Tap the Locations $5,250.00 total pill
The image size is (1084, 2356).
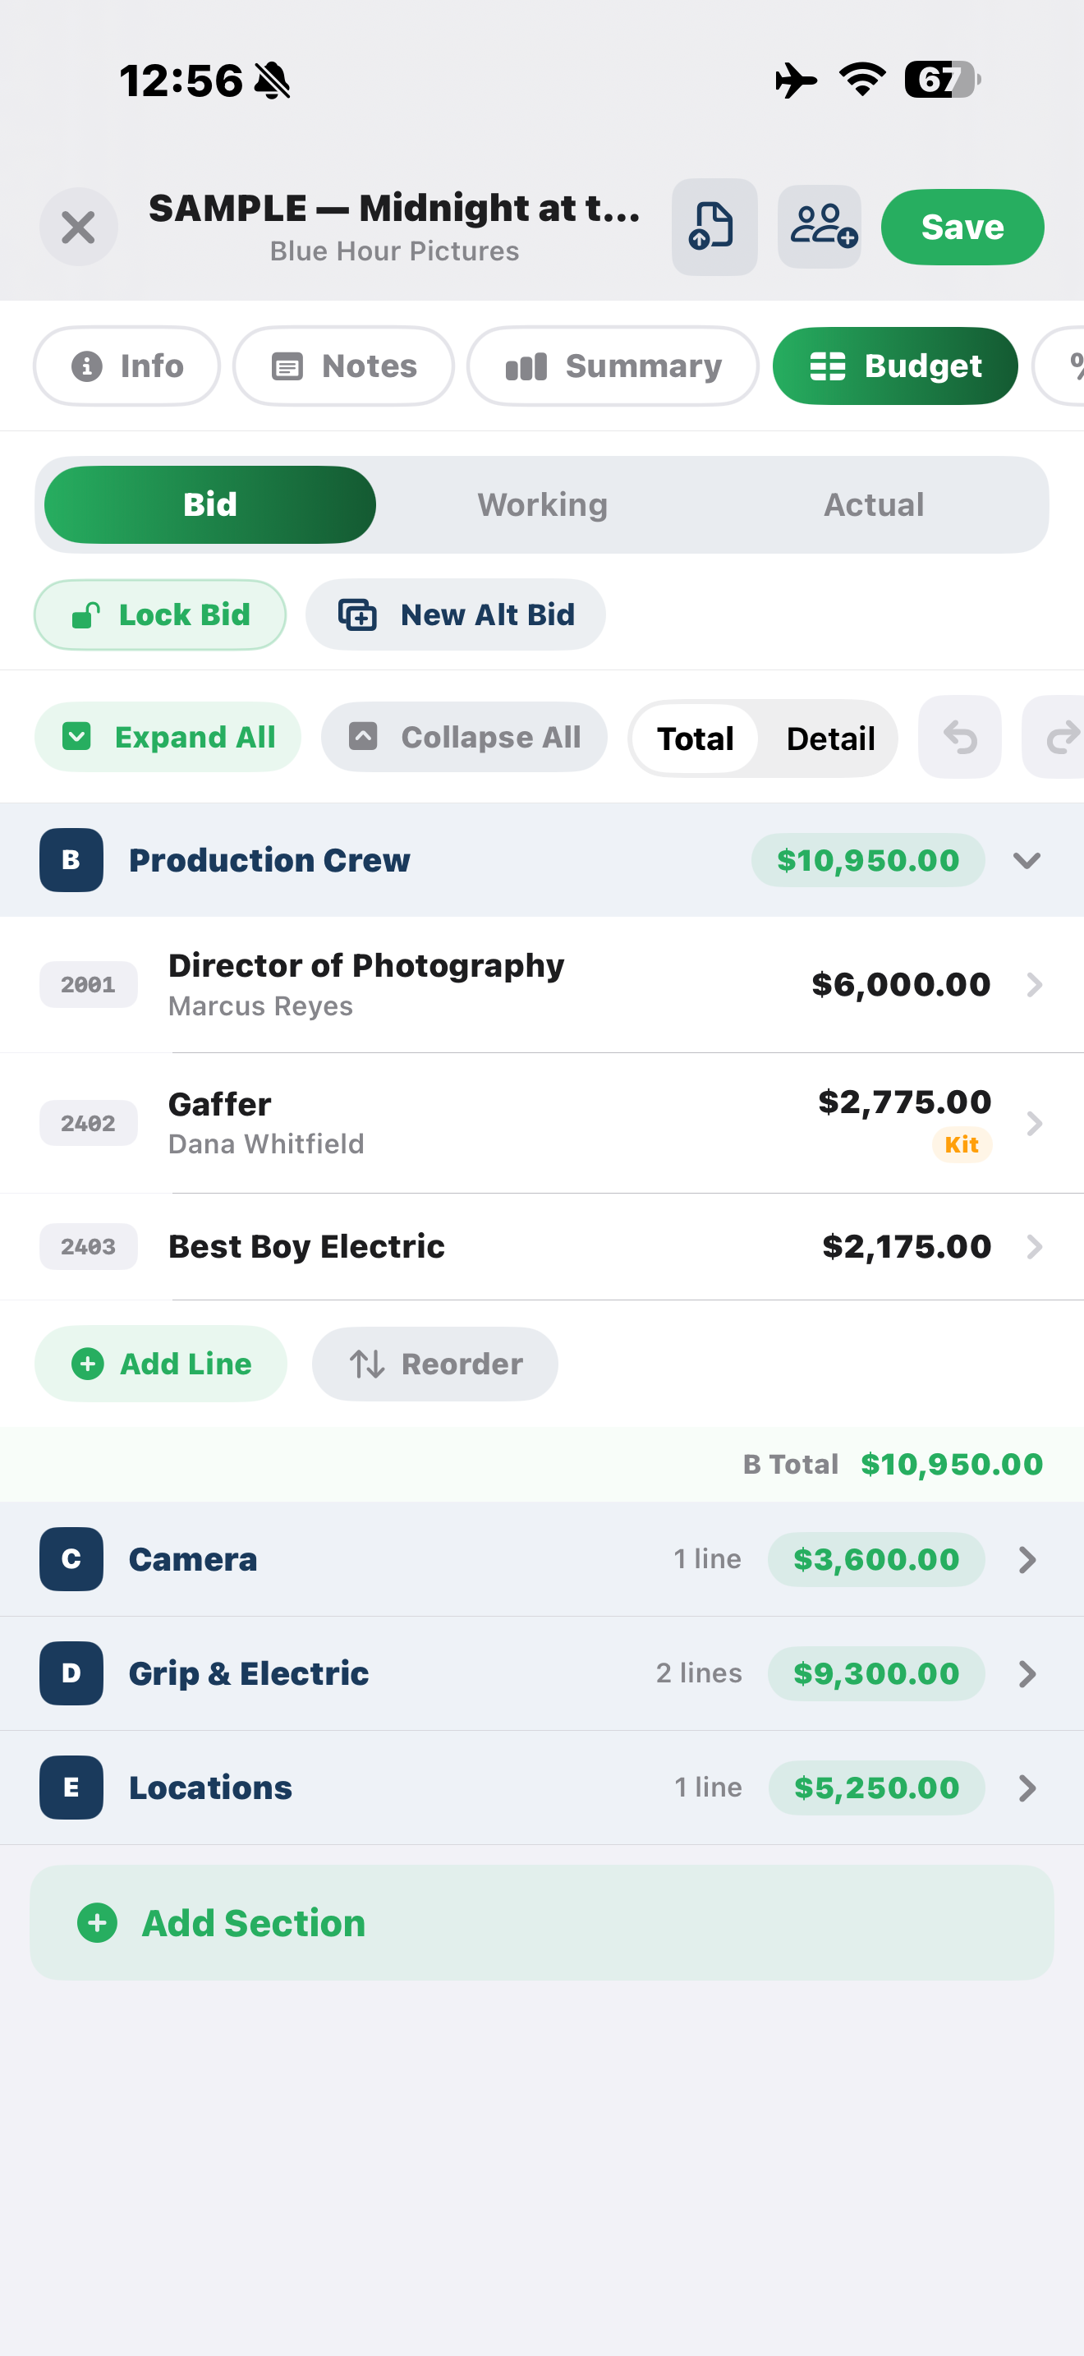pos(875,1788)
